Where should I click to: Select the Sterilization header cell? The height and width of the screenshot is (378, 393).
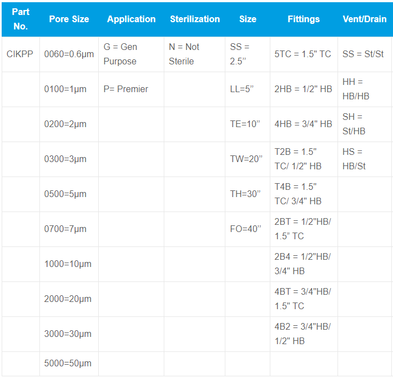pos(195,19)
